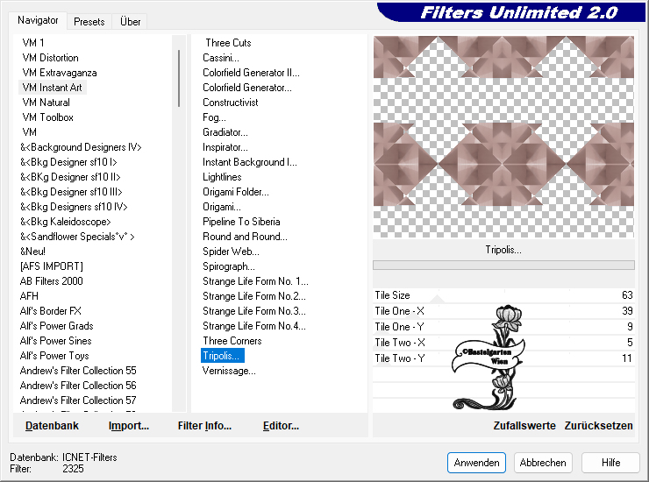Image resolution: width=649 pixels, height=482 pixels.
Task: Choose the Fog... filter
Action: point(214,117)
